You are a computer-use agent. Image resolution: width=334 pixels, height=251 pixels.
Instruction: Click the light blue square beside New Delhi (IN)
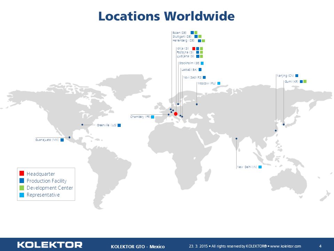pyautogui.click(x=260, y=167)
